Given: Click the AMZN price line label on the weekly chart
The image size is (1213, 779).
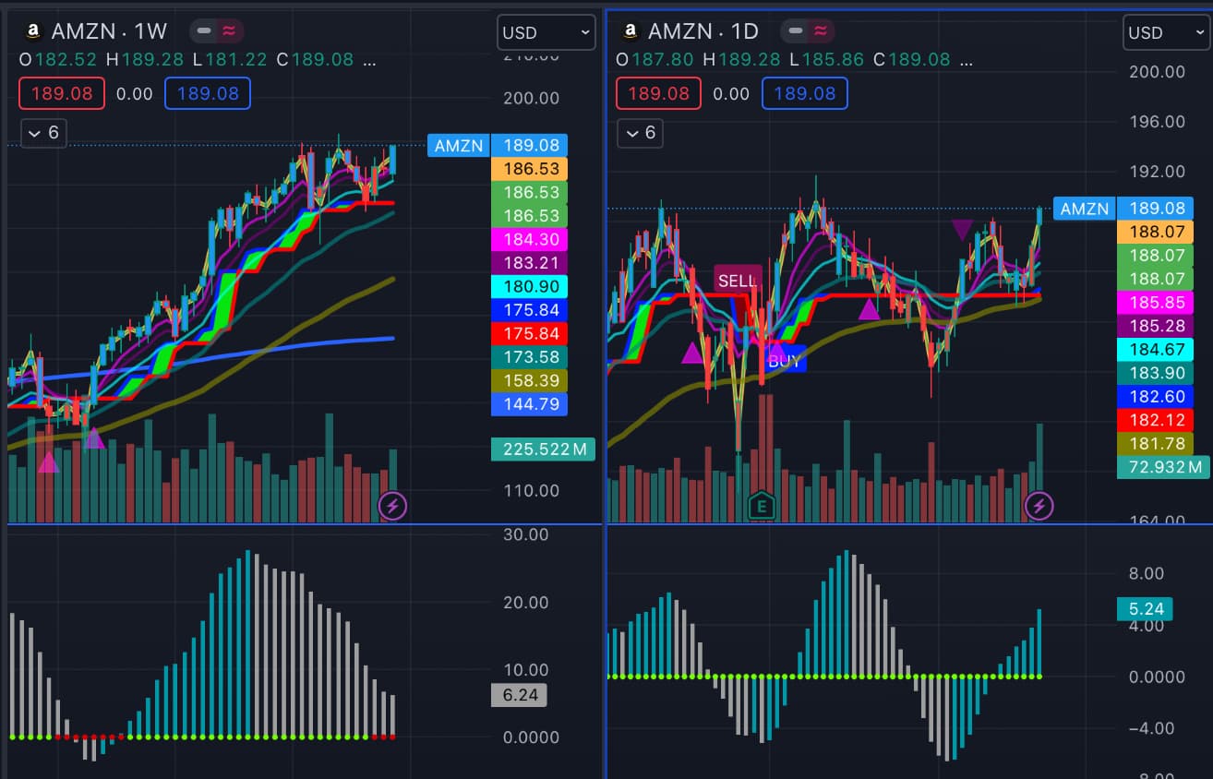Looking at the screenshot, I should pos(458,146).
